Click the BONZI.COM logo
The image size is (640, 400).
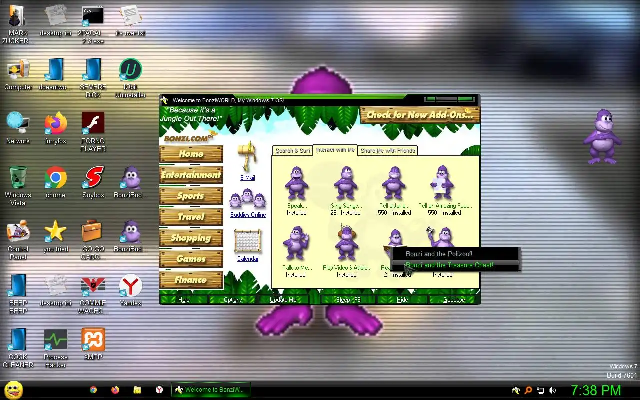tap(189, 137)
